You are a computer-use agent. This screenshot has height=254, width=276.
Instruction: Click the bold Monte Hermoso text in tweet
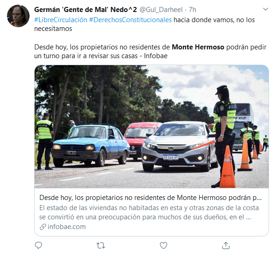pyautogui.click(x=198, y=47)
